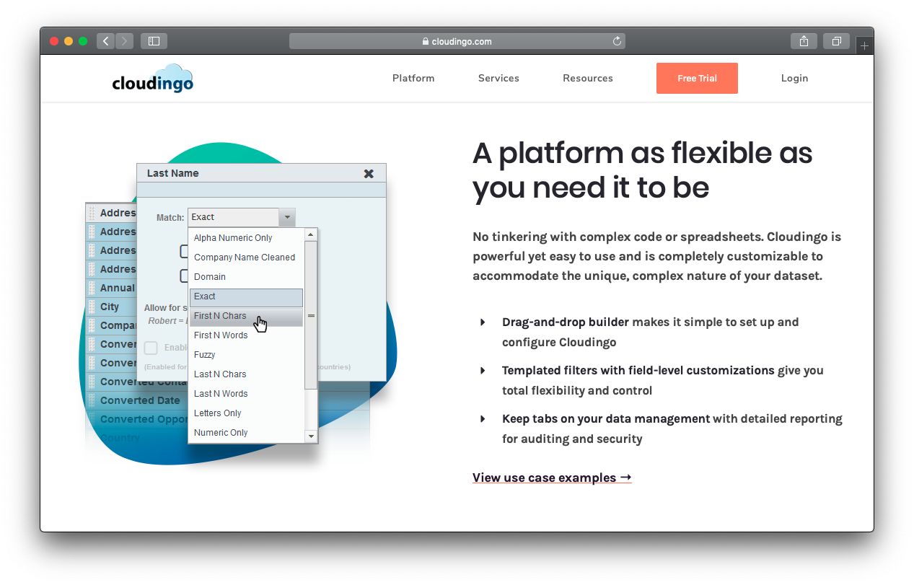Click the heading A platform as flexible
Viewport: 914px width, 585px height.
[x=643, y=170]
